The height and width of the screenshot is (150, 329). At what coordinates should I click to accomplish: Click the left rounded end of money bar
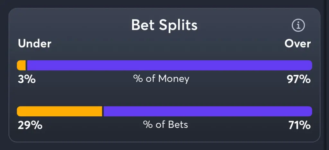18,65
